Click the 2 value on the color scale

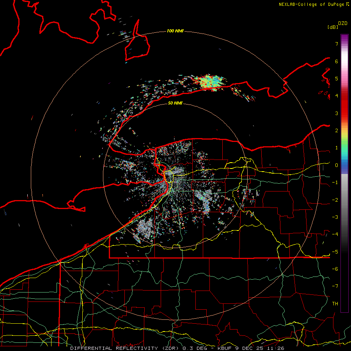[337, 131]
